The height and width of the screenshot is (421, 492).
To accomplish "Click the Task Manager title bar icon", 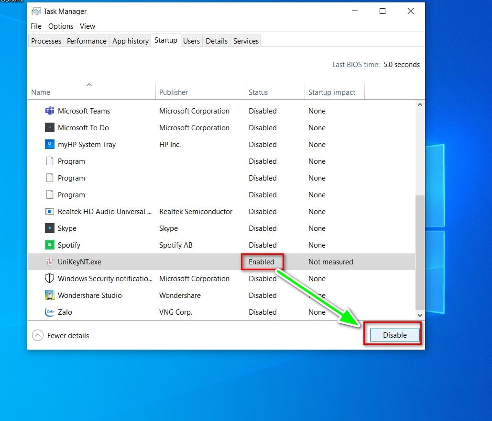I will tap(36, 11).
